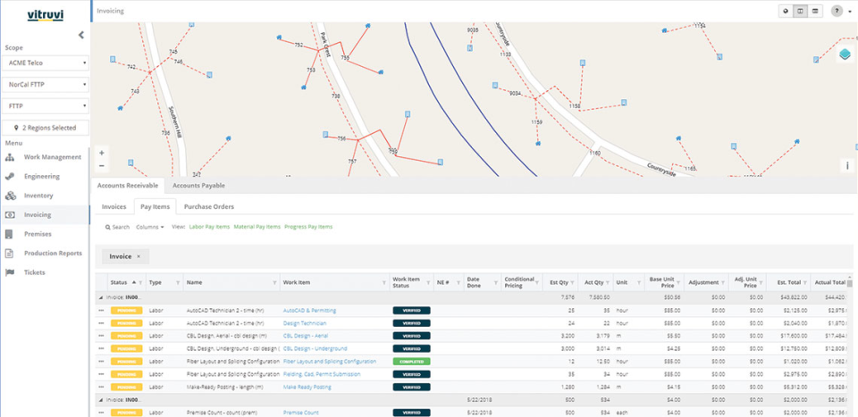Image resolution: width=858 pixels, height=417 pixels.
Task: Click the Tickets flag icon
Action: [9, 272]
